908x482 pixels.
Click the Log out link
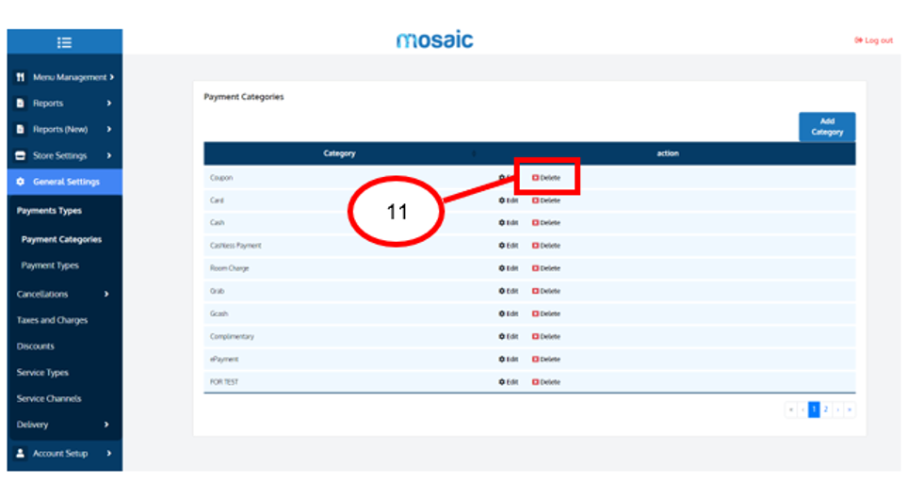click(874, 40)
